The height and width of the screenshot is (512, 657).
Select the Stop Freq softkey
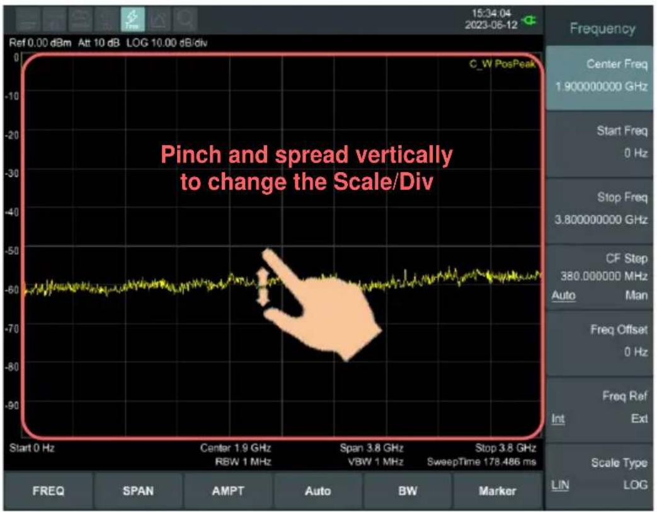click(600, 211)
